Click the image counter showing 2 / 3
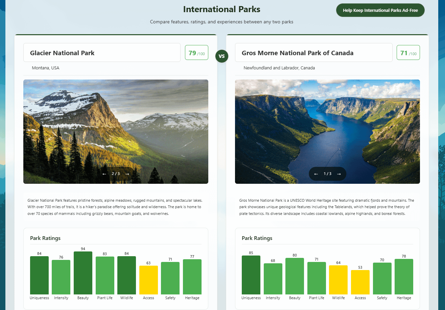This screenshot has height=310, width=445. coord(116,174)
